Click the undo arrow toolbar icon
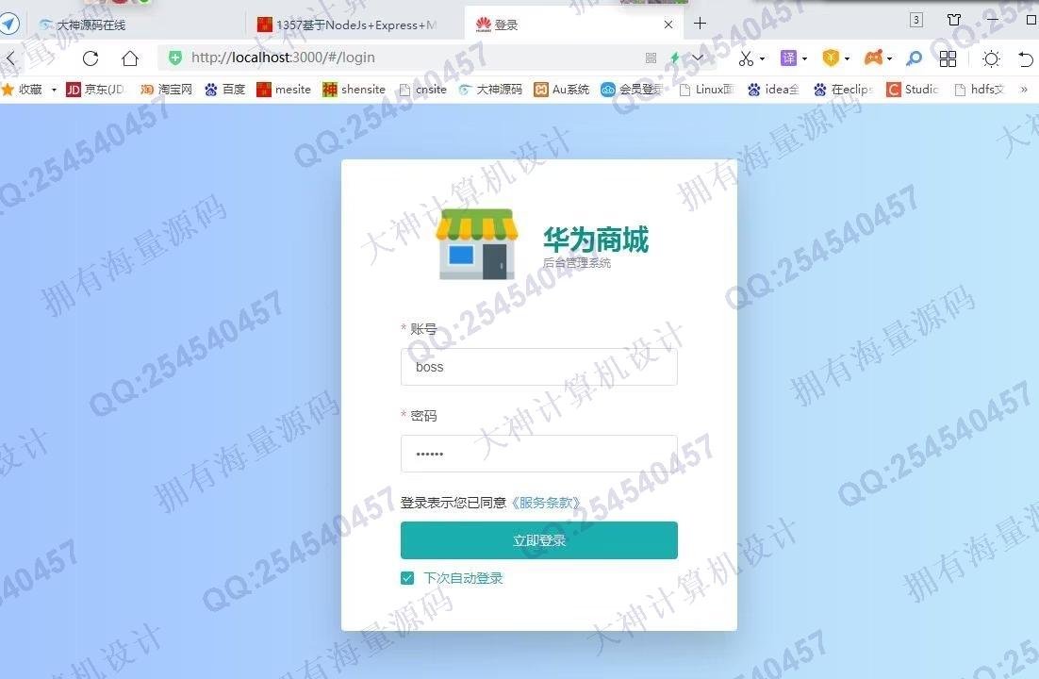This screenshot has width=1039, height=679. [1025, 58]
